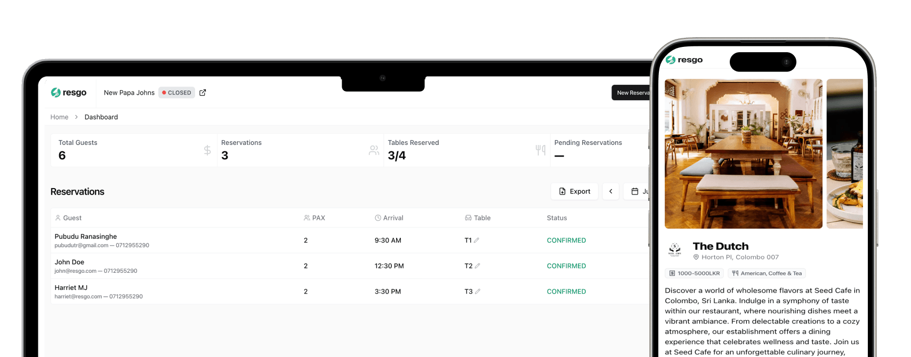Edit table T1 with its pencil icon
This screenshot has height=357, width=911.
[477, 240]
